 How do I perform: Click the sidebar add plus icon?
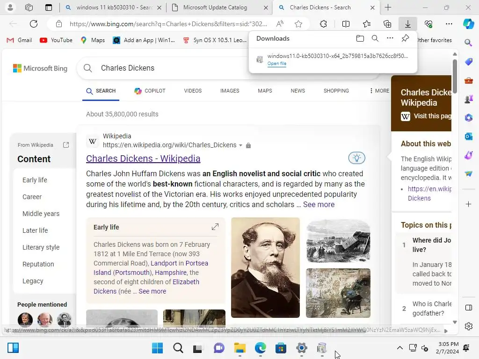point(468,204)
